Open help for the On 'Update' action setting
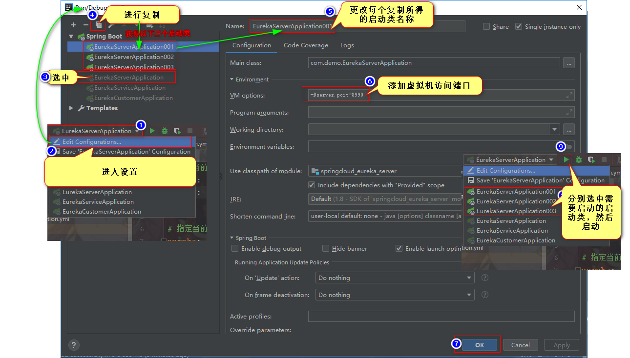This screenshot has width=630, height=358. [x=485, y=278]
